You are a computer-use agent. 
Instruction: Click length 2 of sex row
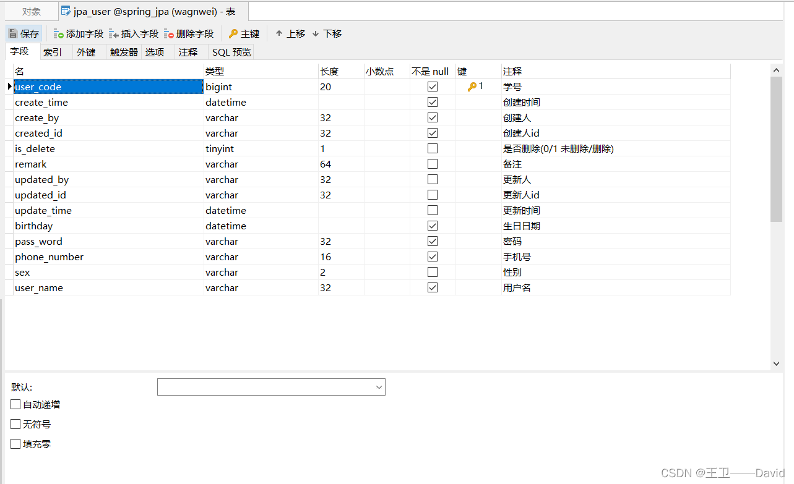click(x=341, y=272)
